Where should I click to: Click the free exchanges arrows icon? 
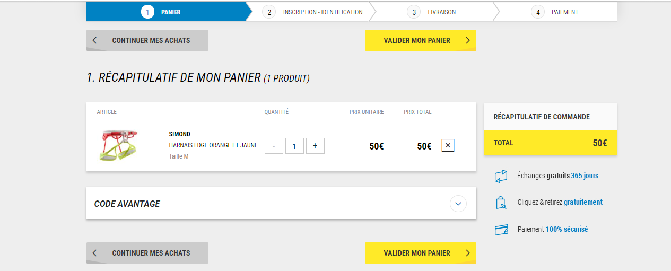(501, 176)
